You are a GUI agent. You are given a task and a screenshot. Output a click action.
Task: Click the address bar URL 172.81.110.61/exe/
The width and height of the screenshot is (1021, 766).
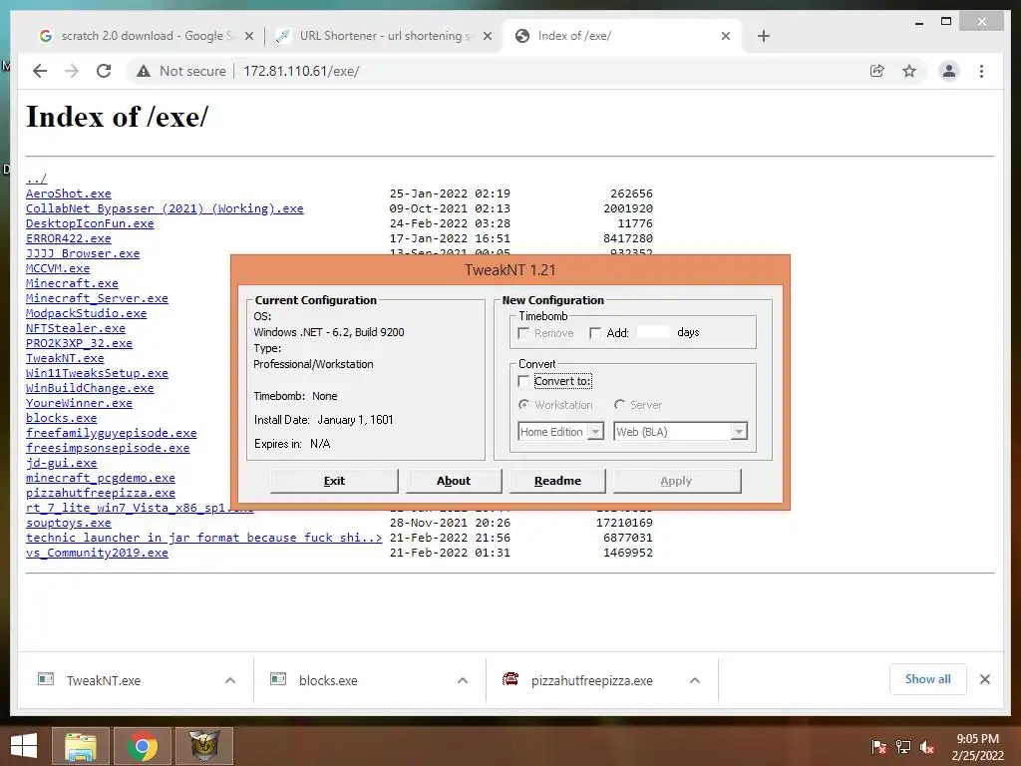coord(301,71)
